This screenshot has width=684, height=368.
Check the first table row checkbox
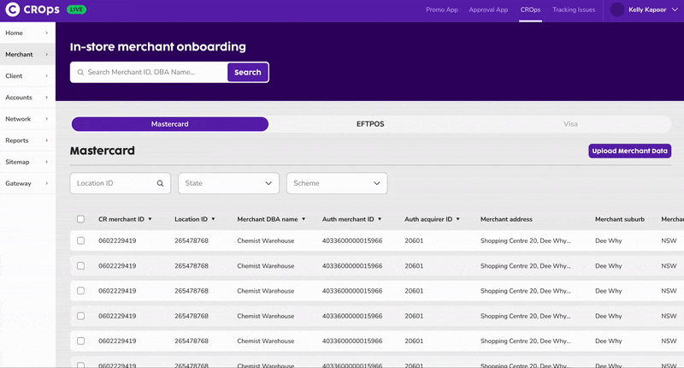click(80, 240)
